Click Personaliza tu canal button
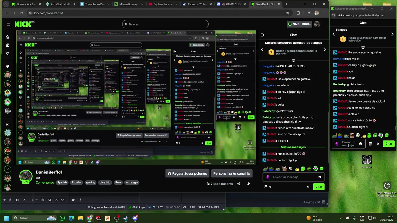The width and height of the screenshot is (397, 223). point(231,173)
